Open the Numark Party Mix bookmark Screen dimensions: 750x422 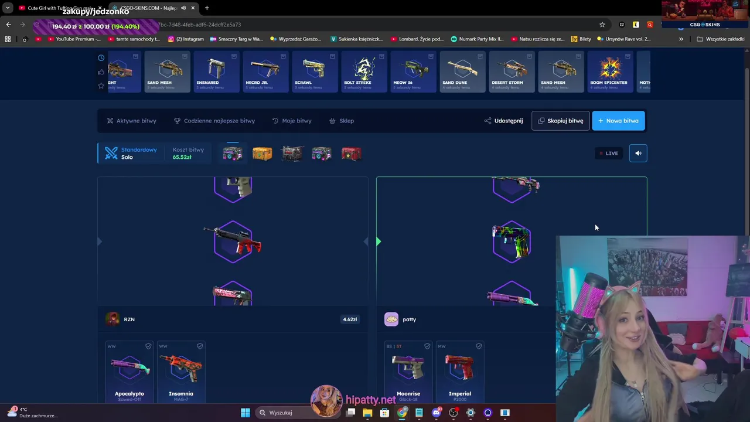click(478, 39)
